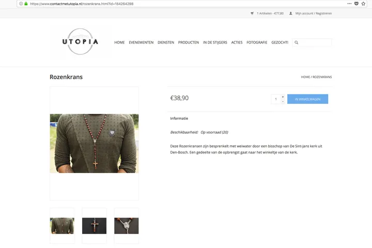The width and height of the screenshot is (372, 248).
Task: Click the quantity input field
Action: [276, 99]
